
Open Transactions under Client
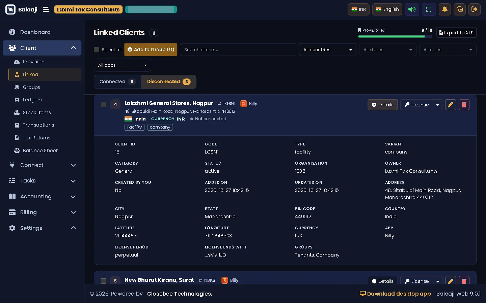[x=45, y=125]
